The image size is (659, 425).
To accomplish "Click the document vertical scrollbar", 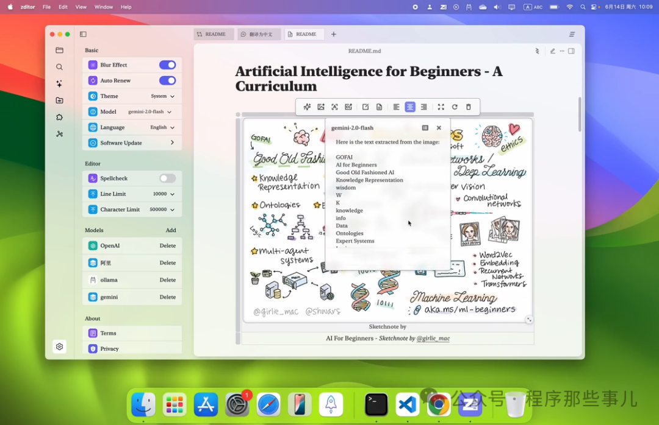I will click(x=580, y=114).
